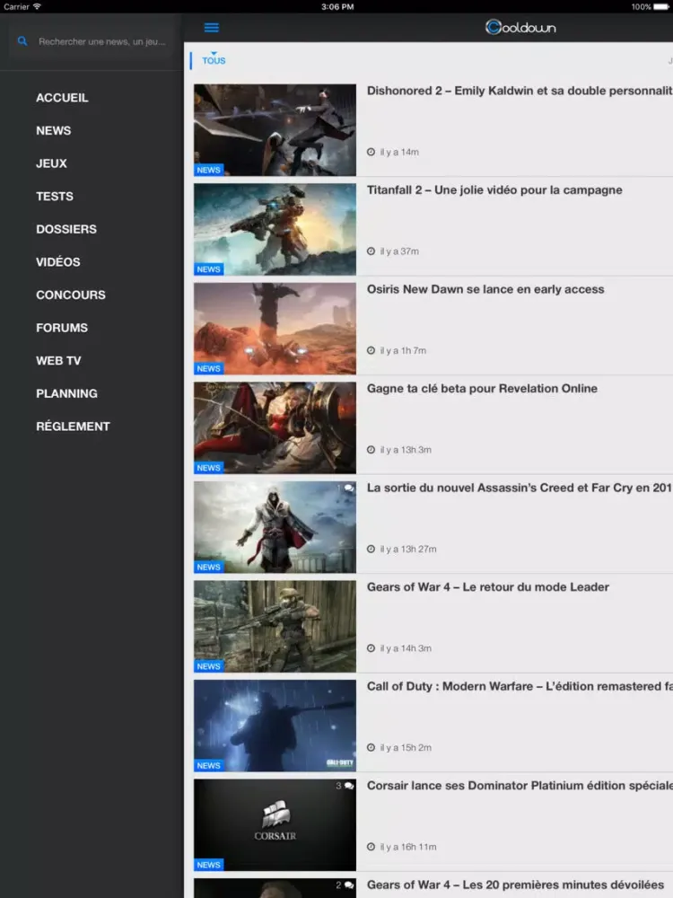Click the battery indicator icon
Screen dimensions: 673x898
click(x=661, y=7)
